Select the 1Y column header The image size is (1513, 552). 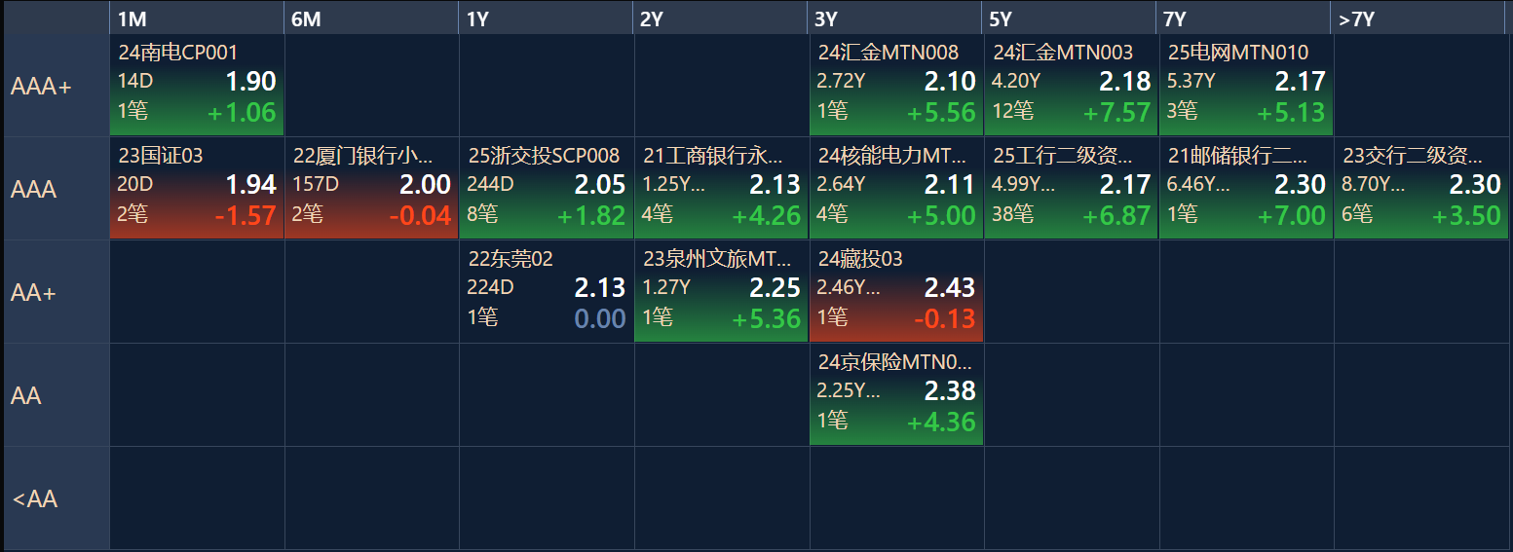coord(547,18)
